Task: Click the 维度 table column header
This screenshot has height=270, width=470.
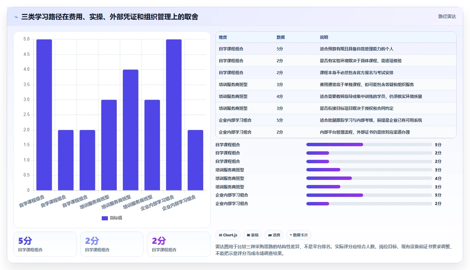Action: pos(223,37)
